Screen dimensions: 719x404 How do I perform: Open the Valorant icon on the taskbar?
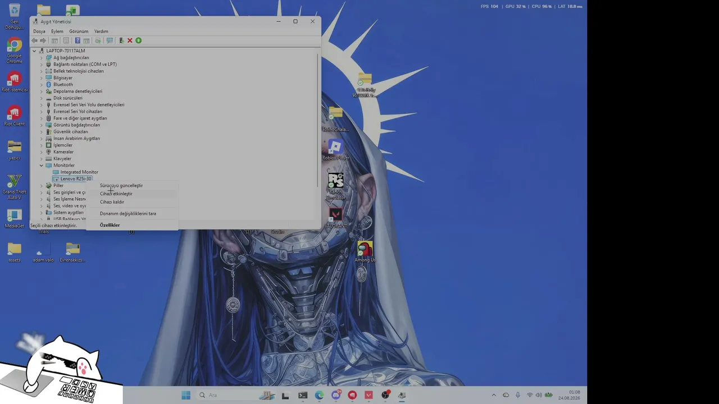368,395
